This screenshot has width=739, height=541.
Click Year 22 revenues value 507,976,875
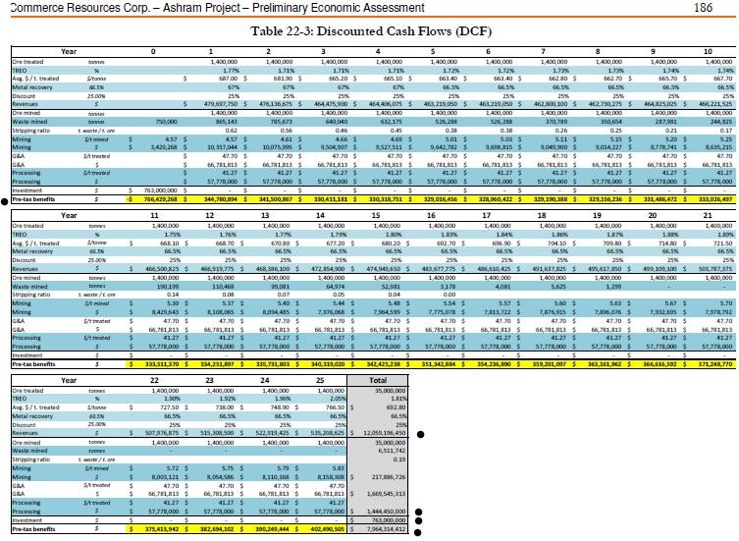[162, 433]
